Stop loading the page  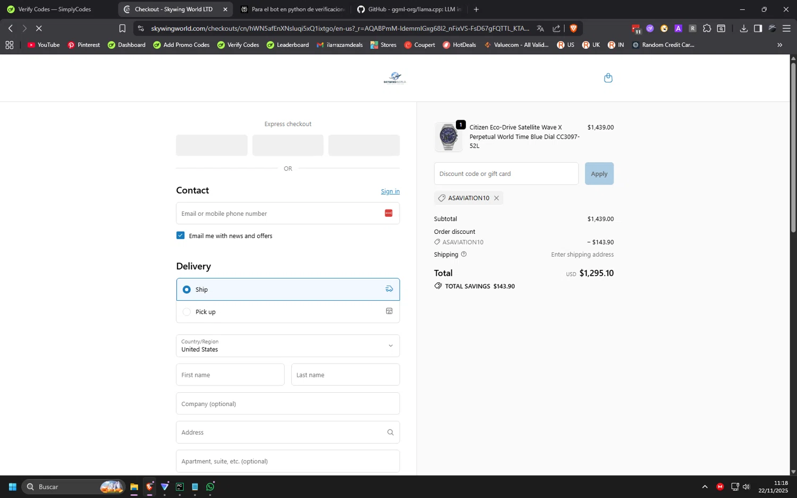coord(39,29)
